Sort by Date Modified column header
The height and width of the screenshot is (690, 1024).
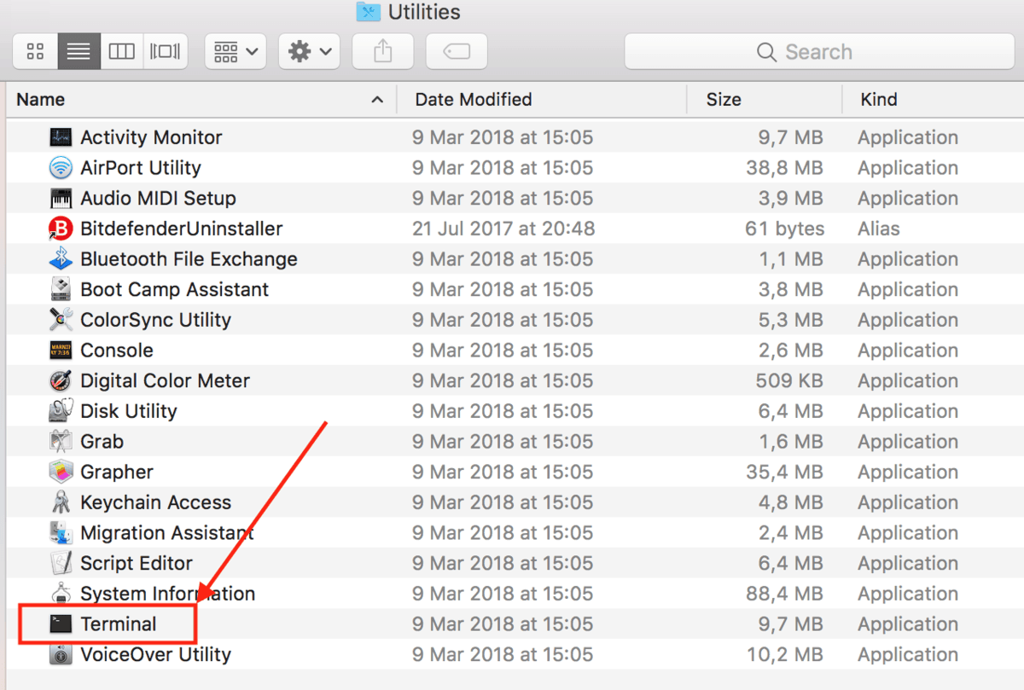click(474, 100)
